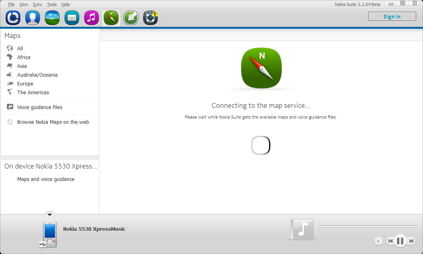Click the Australia/Oceania continent icon
This screenshot has width=423, height=254.
click(x=10, y=75)
